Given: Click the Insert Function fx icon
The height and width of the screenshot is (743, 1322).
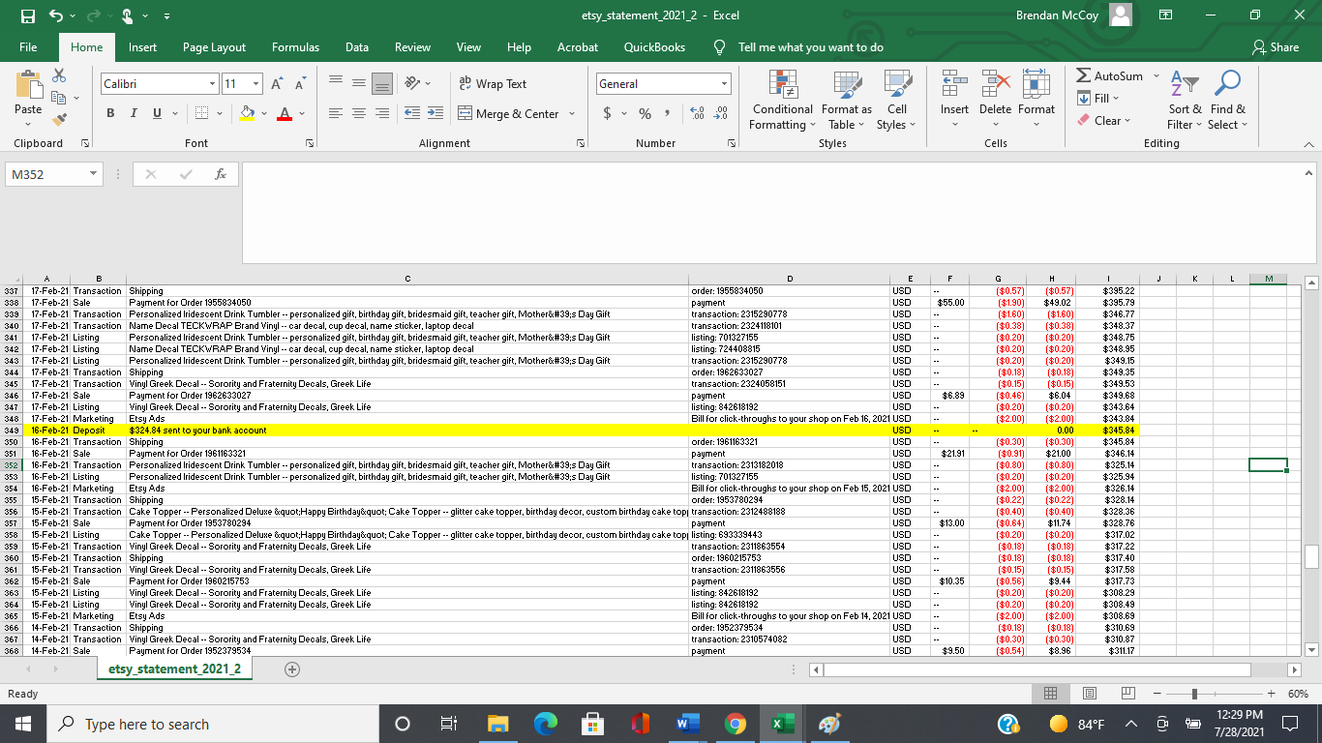Looking at the screenshot, I should pyautogui.click(x=221, y=174).
